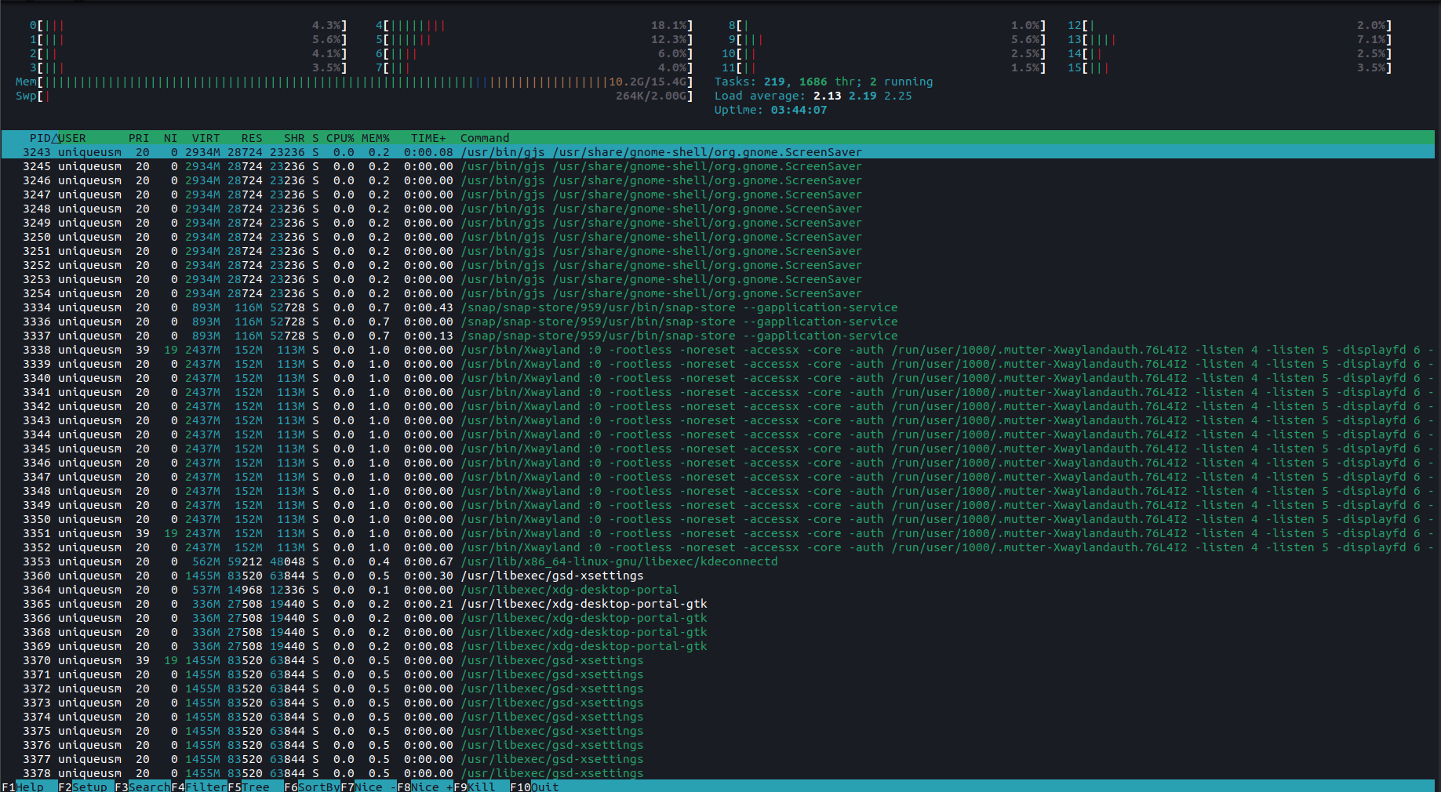Sort by the MEM% column header
This screenshot has width=1441, height=792.
tap(376, 138)
